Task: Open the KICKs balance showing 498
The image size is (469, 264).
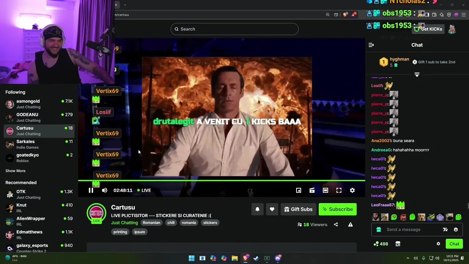Action: (x=381, y=244)
